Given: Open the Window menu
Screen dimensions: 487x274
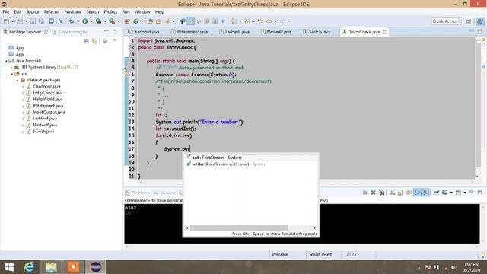Looking at the screenshot, I should click(x=142, y=12).
